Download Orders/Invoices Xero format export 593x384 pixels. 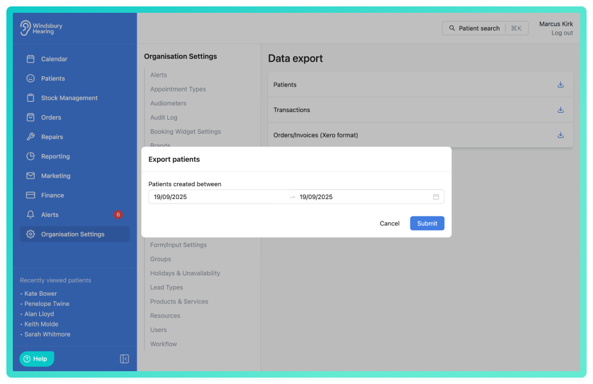coord(560,135)
